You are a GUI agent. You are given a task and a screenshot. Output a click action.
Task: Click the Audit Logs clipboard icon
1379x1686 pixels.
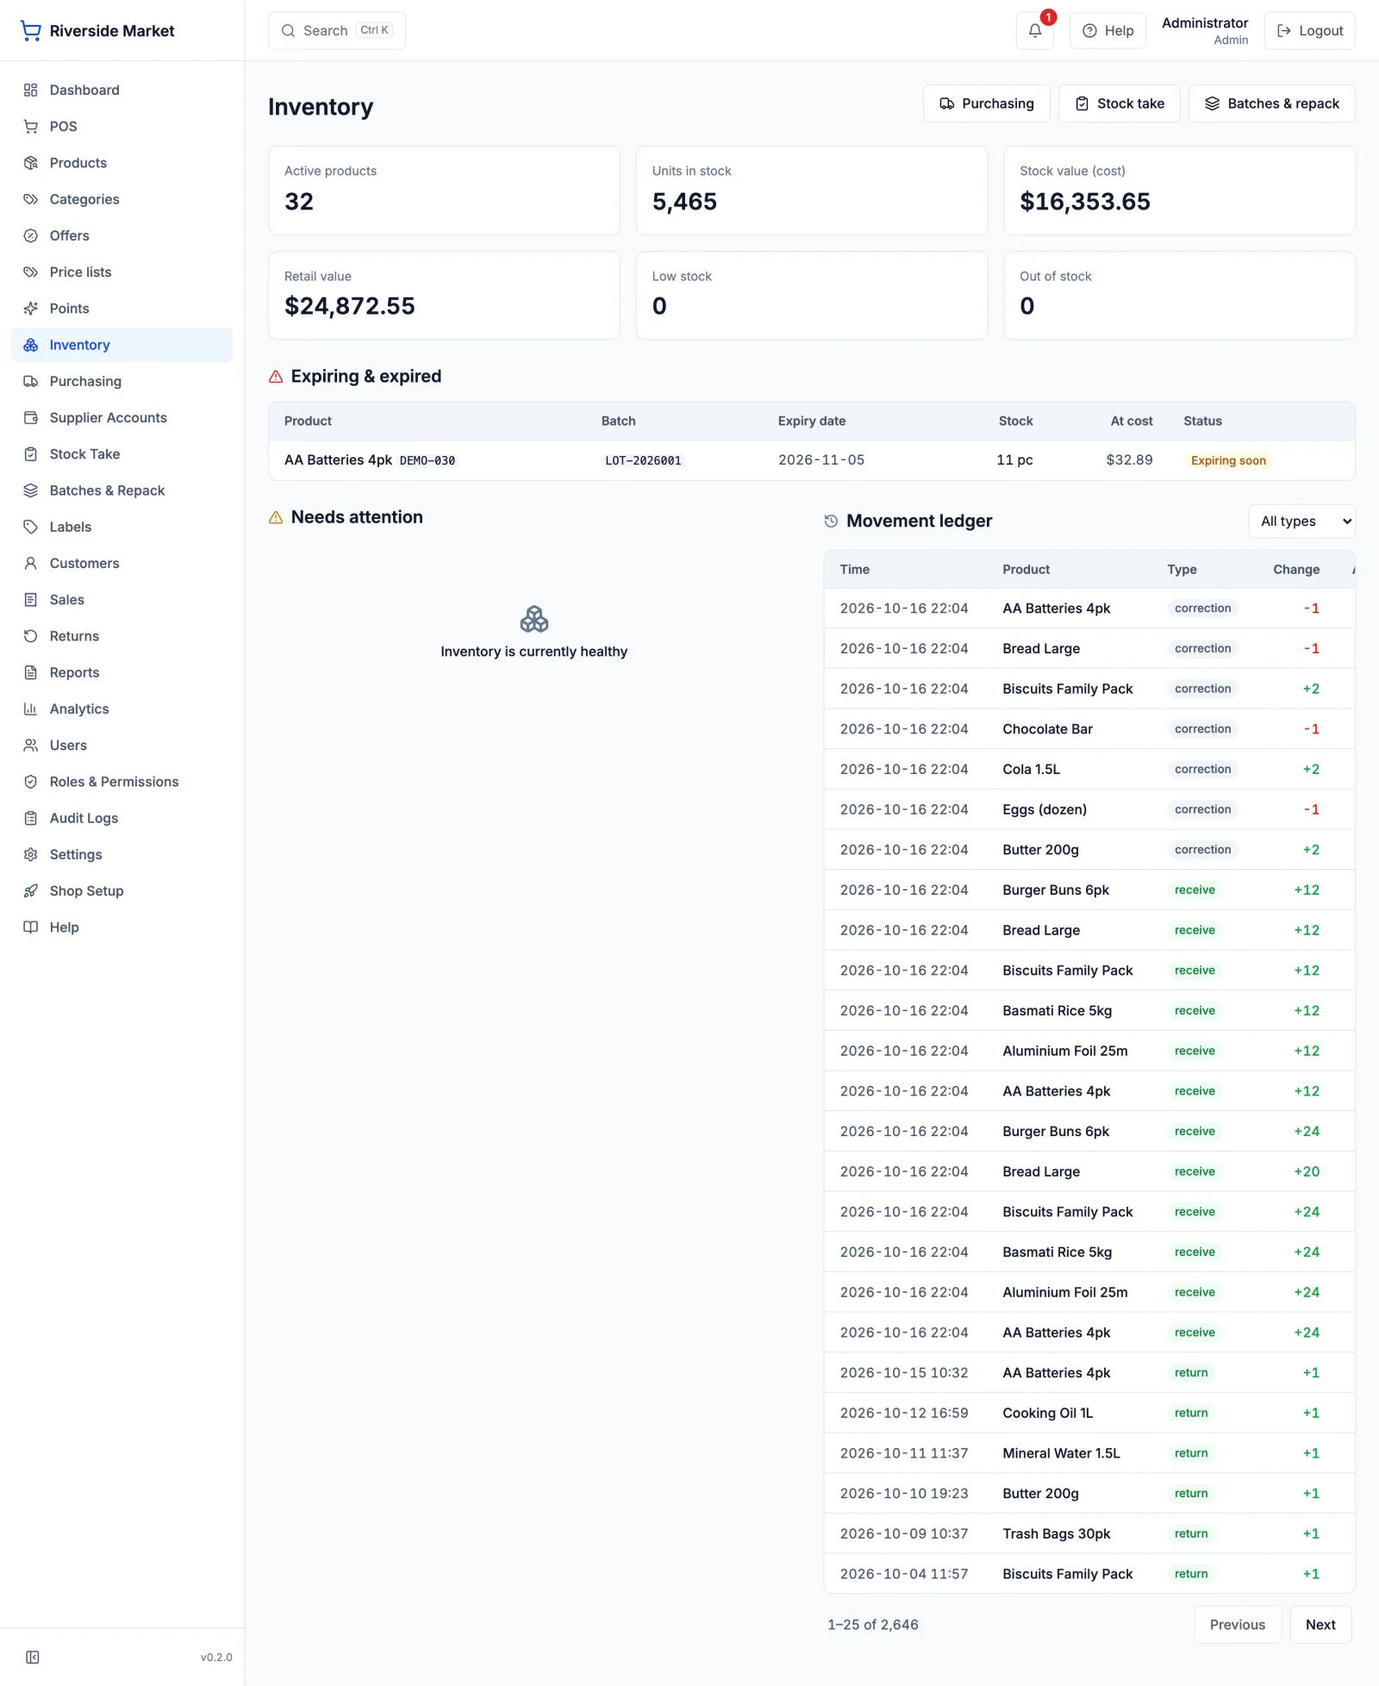pos(31,818)
